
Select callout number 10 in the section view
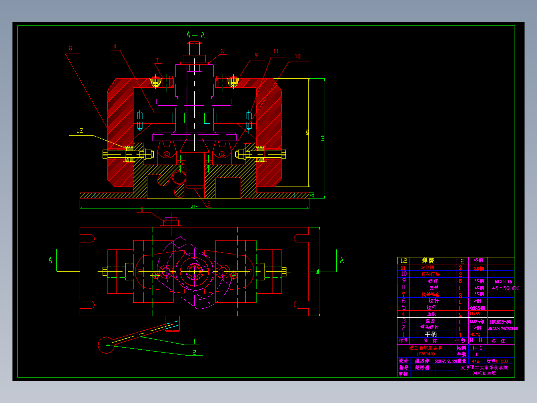297,56
